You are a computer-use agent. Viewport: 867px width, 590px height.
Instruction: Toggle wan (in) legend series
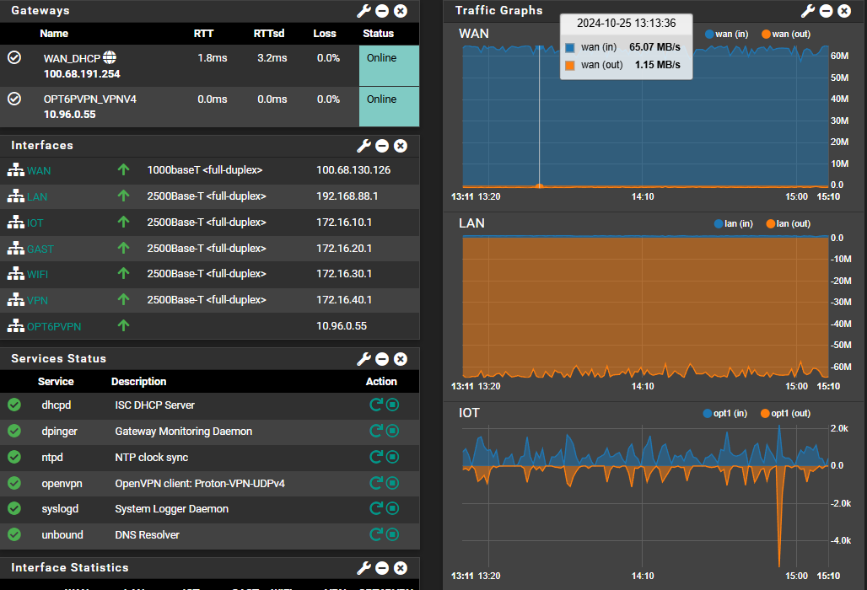726,35
